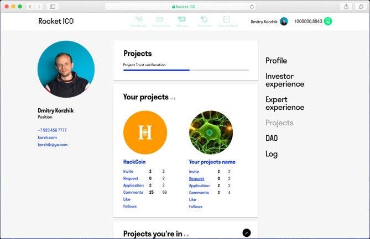Open the orange HackCoin project logo

tap(145, 132)
